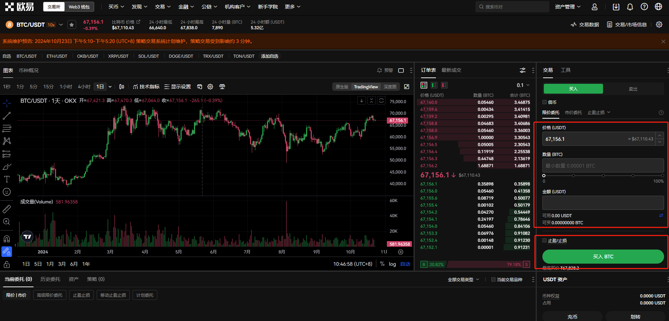The width and height of the screenshot is (669, 321).
Task: Toggle 自动 auto scale
Action: pos(405,264)
